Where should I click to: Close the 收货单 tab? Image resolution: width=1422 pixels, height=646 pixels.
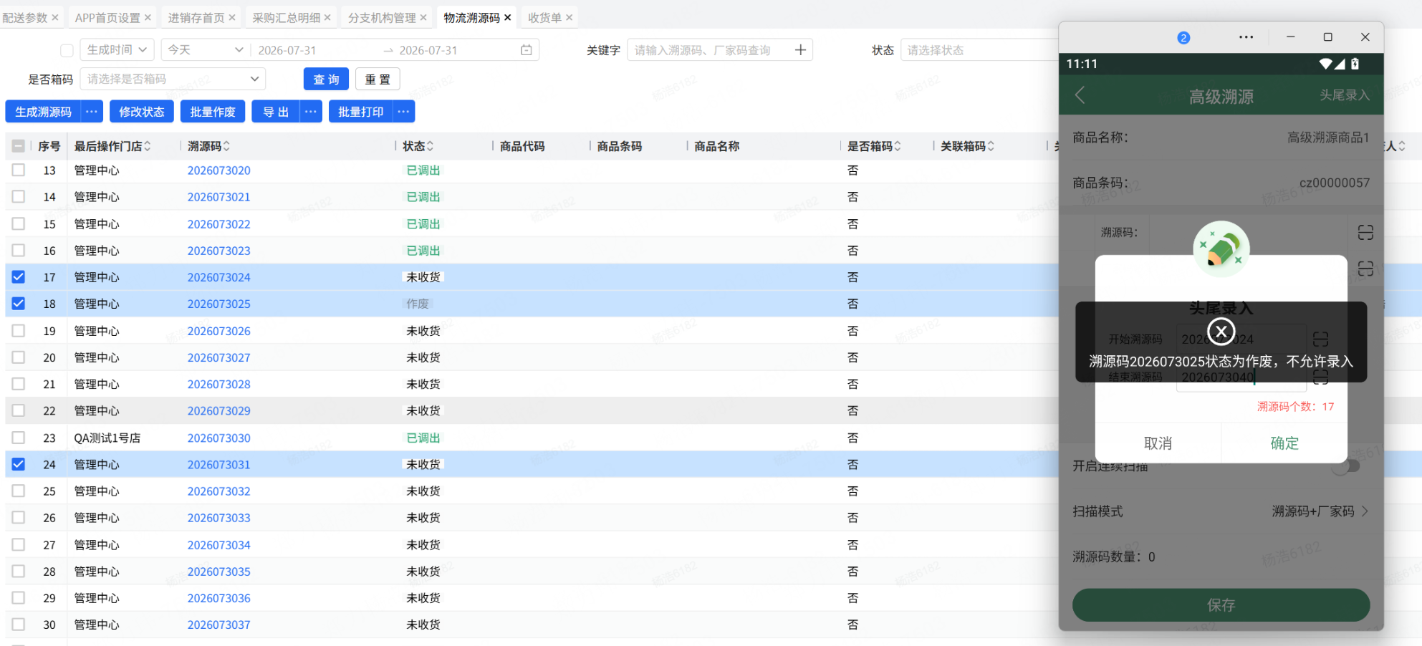tap(570, 17)
